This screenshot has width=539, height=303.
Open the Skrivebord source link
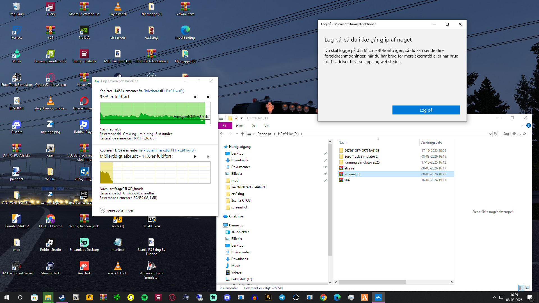151,91
